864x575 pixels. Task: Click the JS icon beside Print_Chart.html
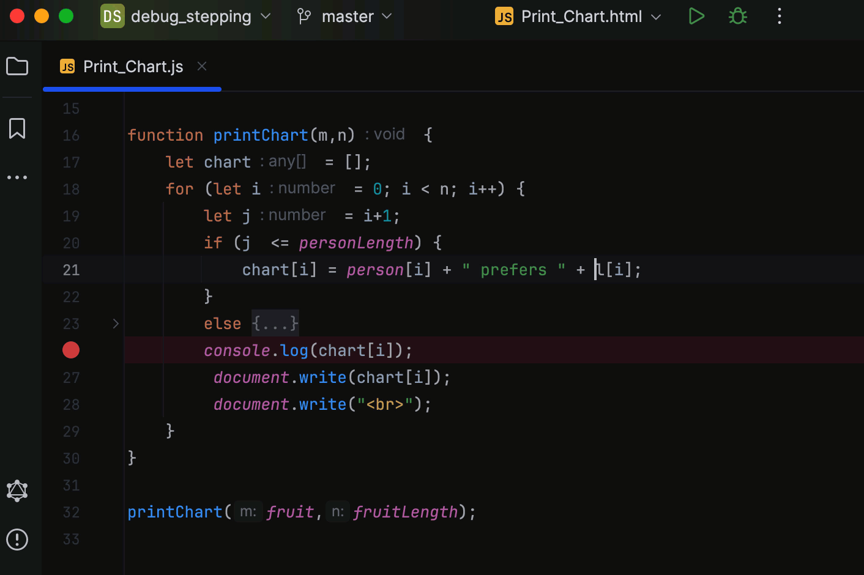point(504,17)
